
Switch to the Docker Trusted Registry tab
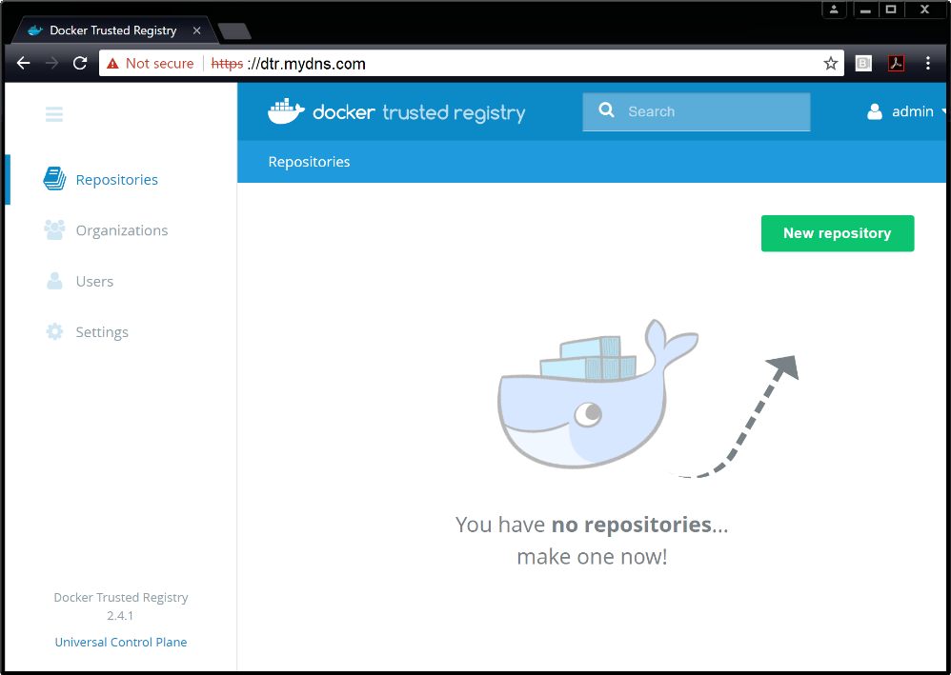pyautogui.click(x=112, y=30)
